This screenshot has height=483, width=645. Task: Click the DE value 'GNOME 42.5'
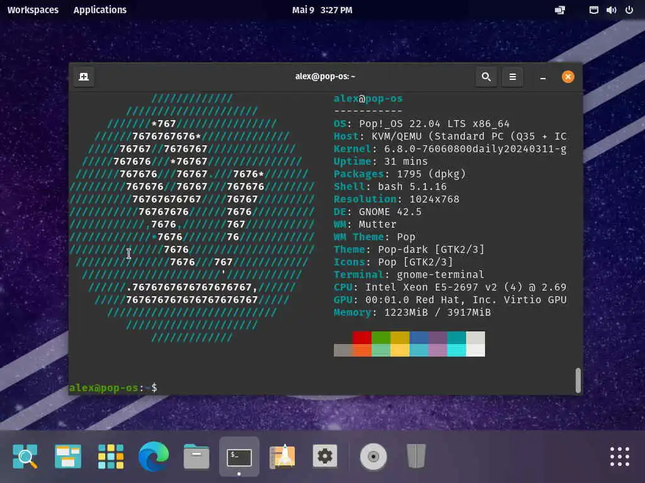390,212
